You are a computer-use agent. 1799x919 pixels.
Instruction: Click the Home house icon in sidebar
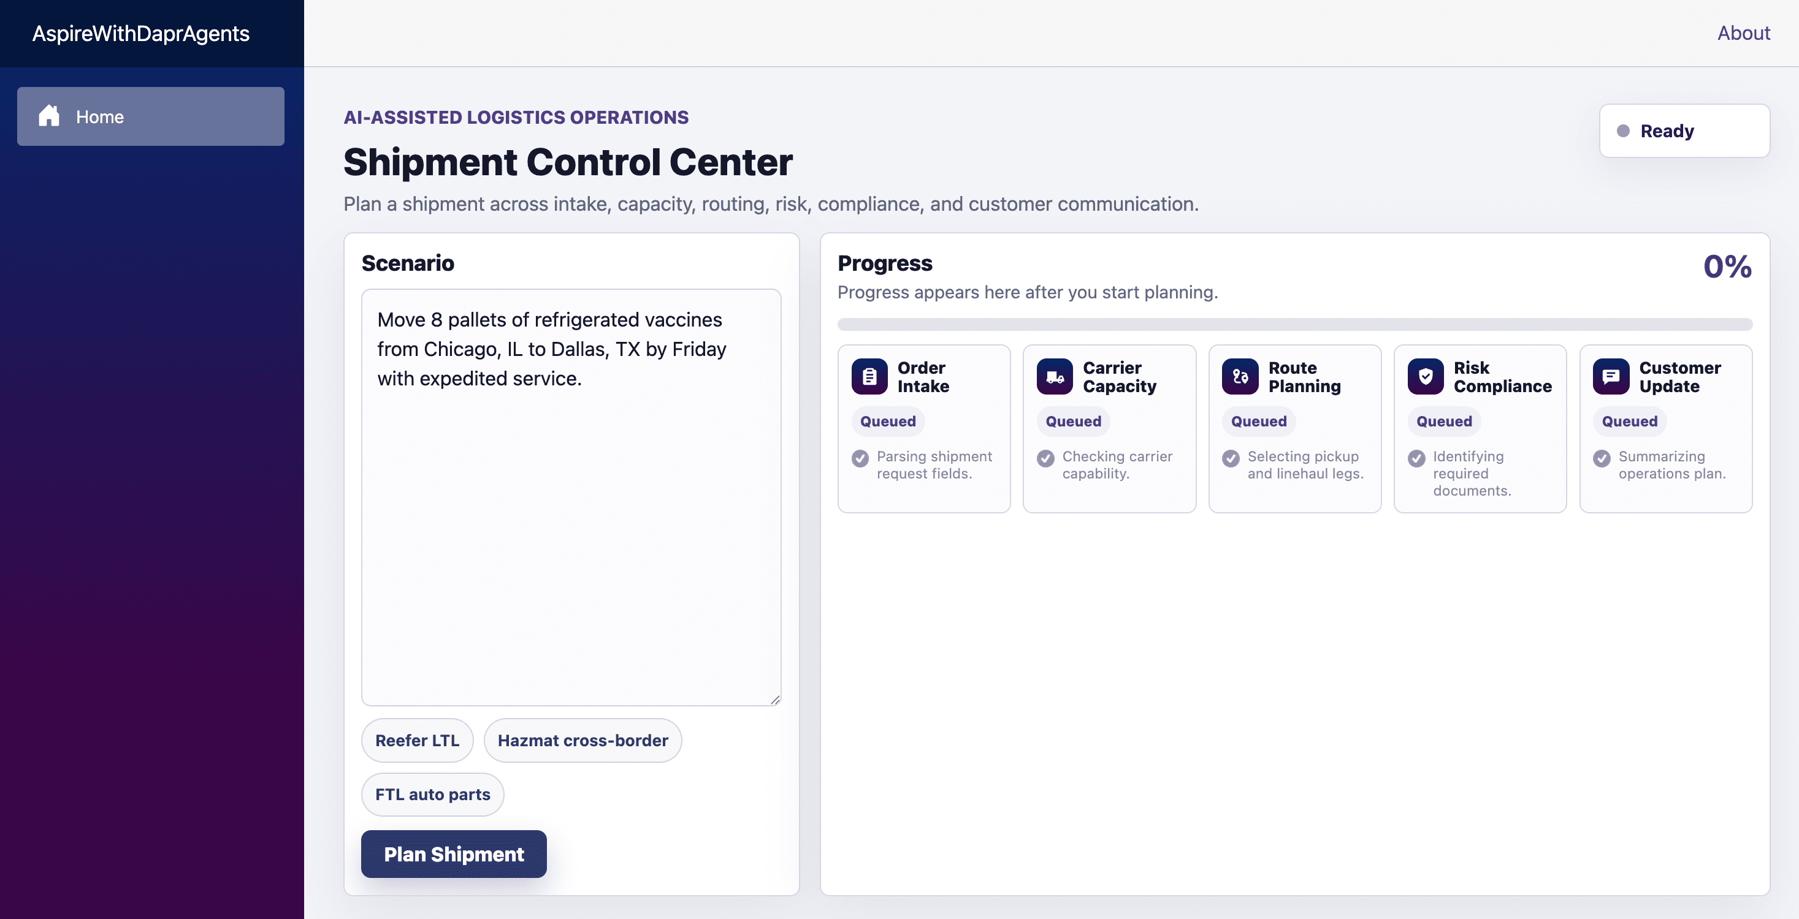click(49, 116)
